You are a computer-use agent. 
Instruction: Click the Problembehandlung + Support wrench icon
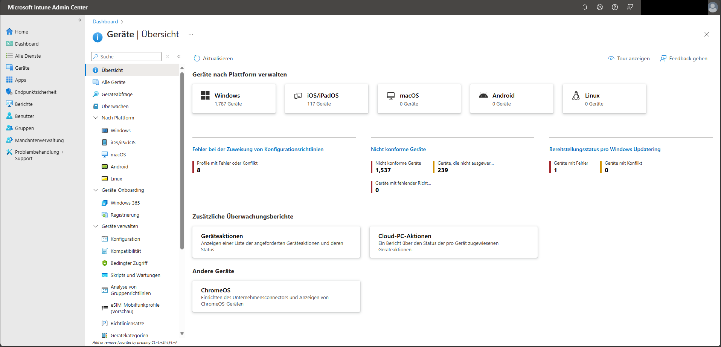point(9,152)
